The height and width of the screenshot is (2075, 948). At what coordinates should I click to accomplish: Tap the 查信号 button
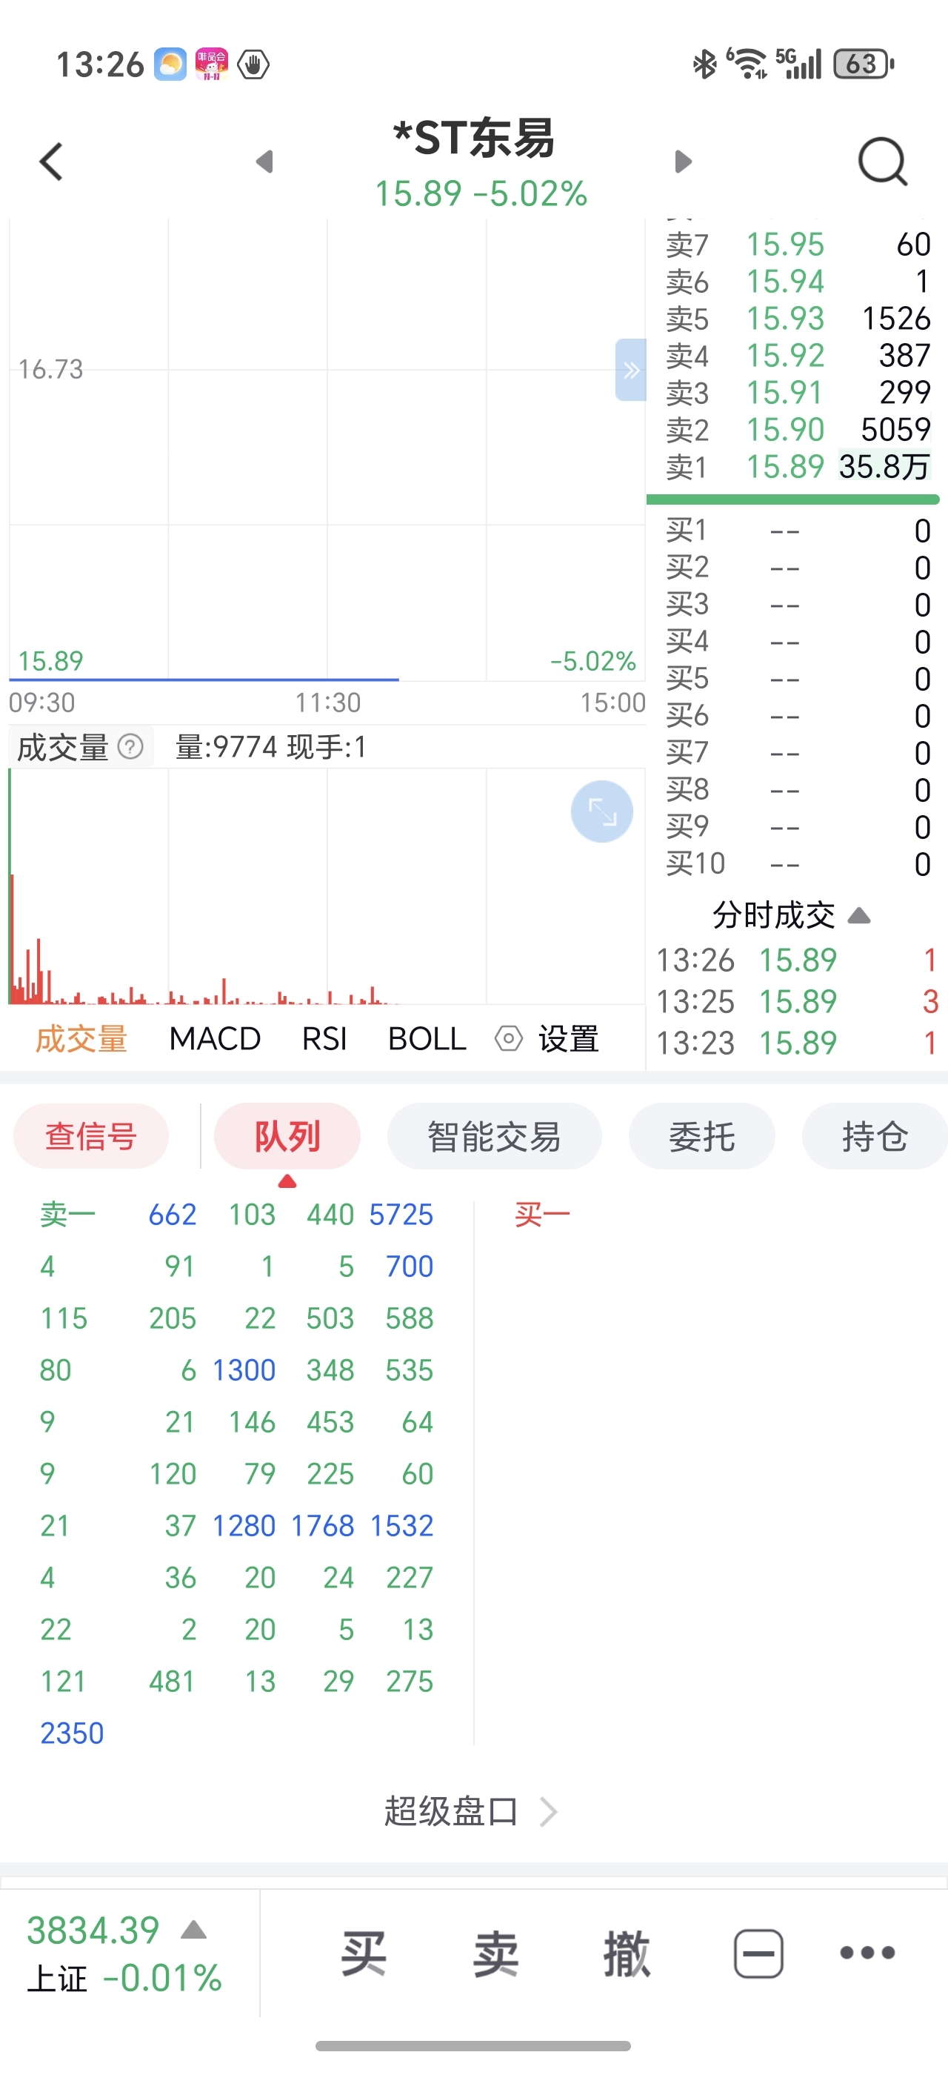[91, 1136]
